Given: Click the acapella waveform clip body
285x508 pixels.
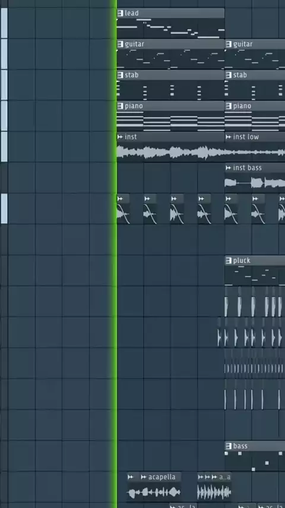Looking at the screenshot, I should pyautogui.click(x=154, y=493).
